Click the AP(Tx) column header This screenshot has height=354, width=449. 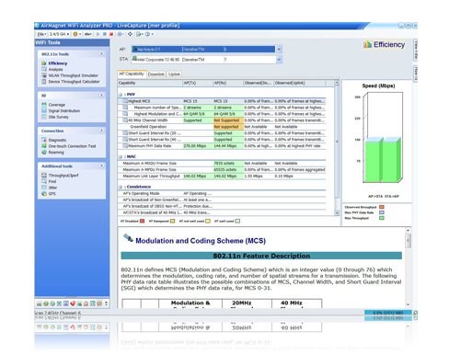pyautogui.click(x=198, y=83)
